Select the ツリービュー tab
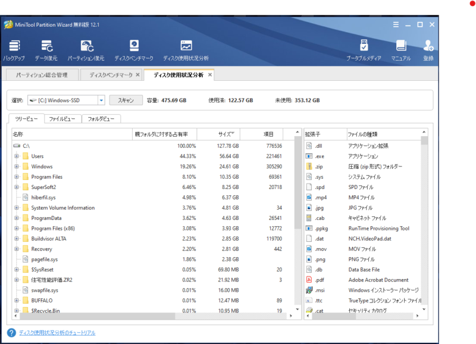The image size is (476, 344). (26, 119)
